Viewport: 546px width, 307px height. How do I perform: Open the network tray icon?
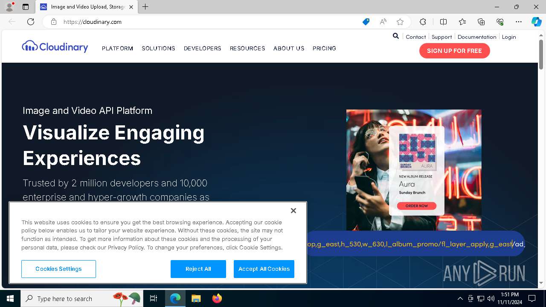(481, 298)
